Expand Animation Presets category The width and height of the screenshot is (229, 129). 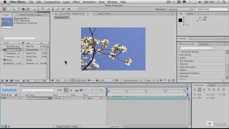pyautogui.click(x=179, y=52)
